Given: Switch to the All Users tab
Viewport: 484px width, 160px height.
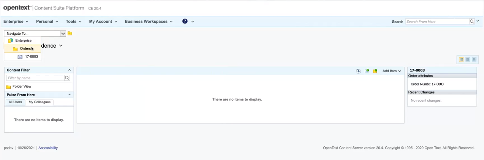Looking at the screenshot, I should pos(15,102).
